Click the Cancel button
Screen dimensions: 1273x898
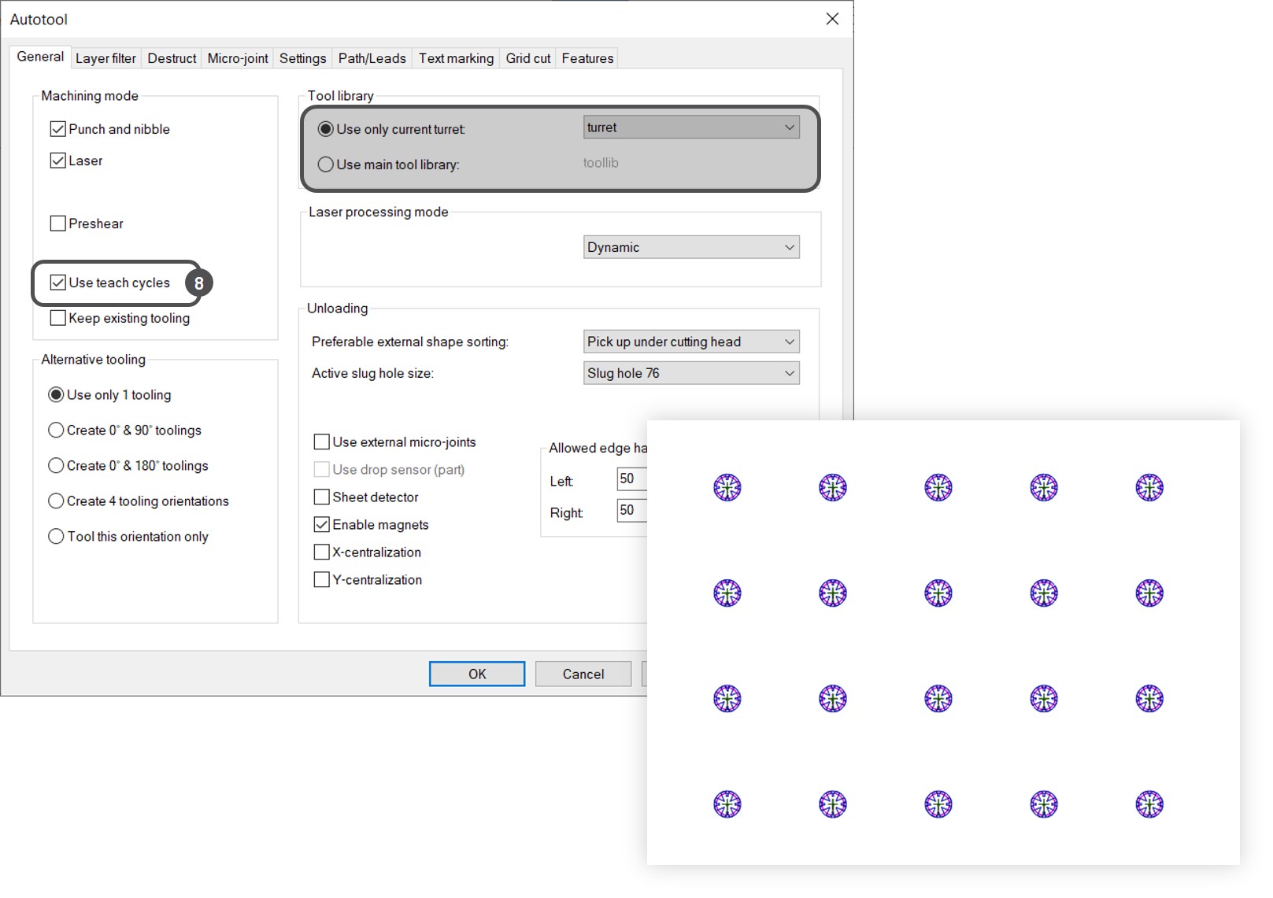tap(583, 674)
